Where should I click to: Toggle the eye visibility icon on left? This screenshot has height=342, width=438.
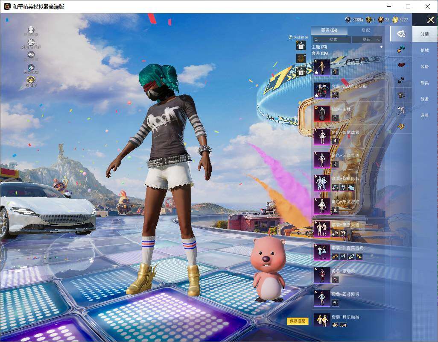31,55
